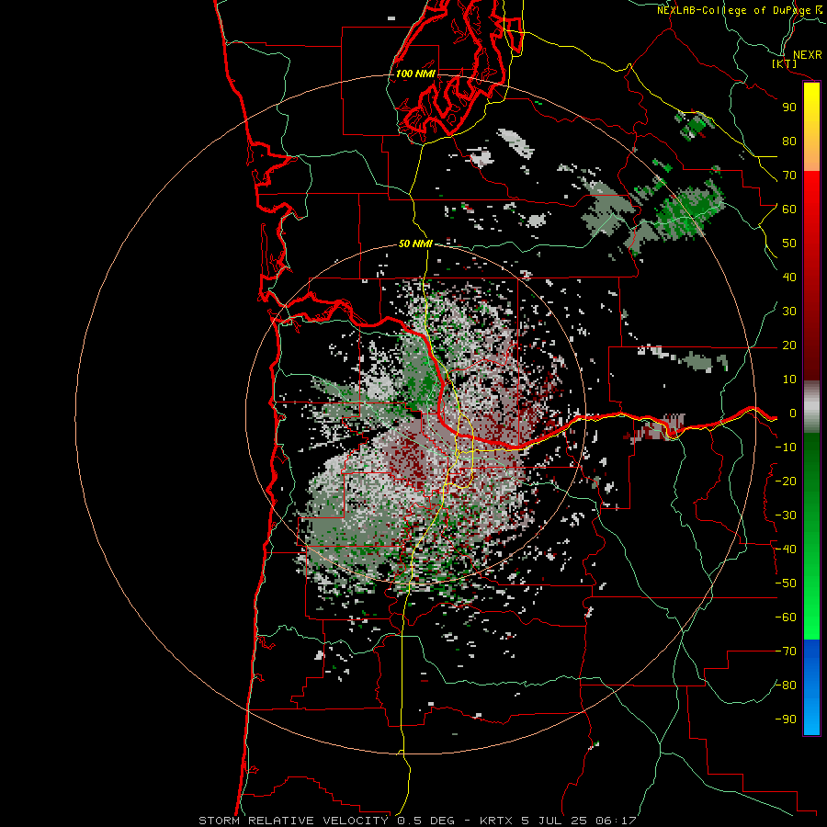Click the -20 value on the velocity scale
827x827 pixels.
tap(786, 481)
